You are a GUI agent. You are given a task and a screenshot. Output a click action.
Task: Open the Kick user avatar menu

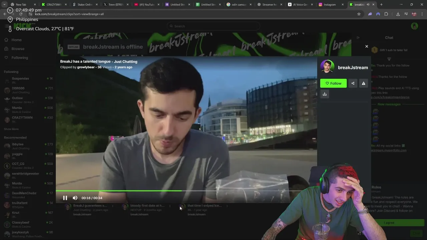(x=415, y=26)
